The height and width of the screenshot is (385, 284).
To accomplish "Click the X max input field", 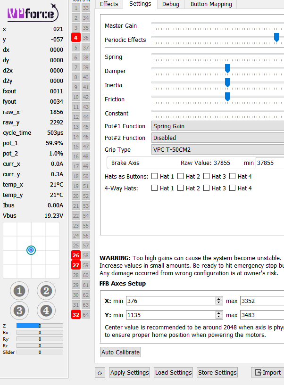I will tap(262, 301).
